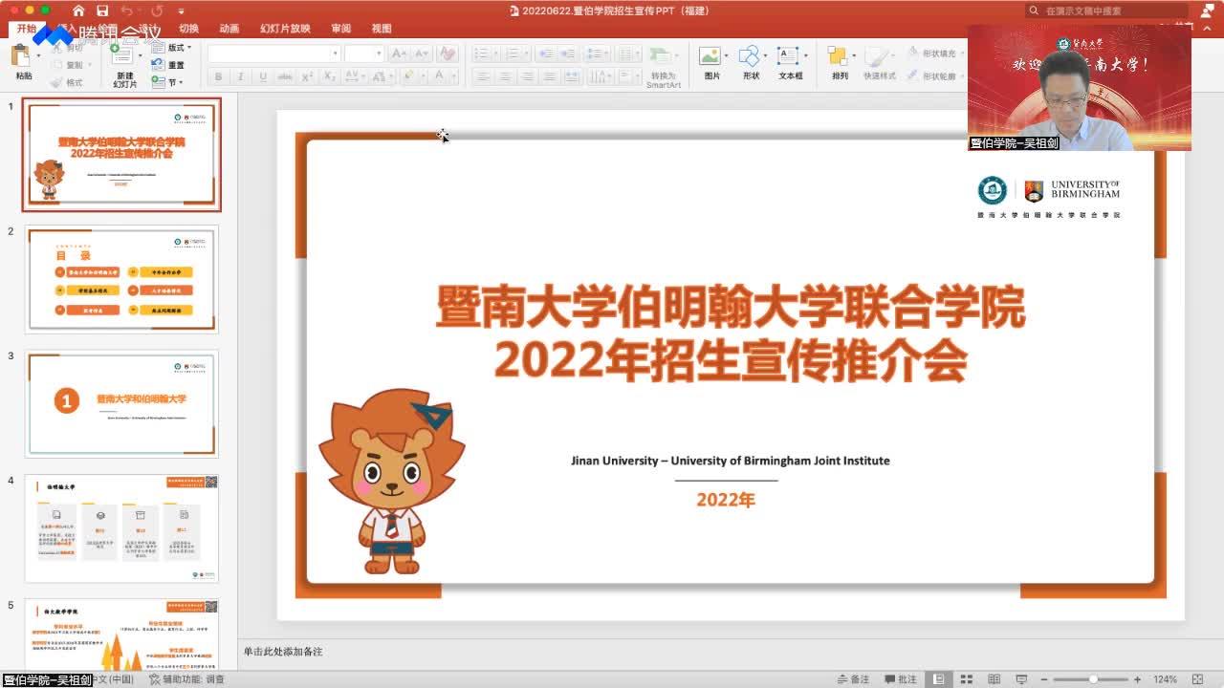This screenshot has height=688, width=1224.
Task: Open 快速样式 quick styles
Action: point(880,62)
